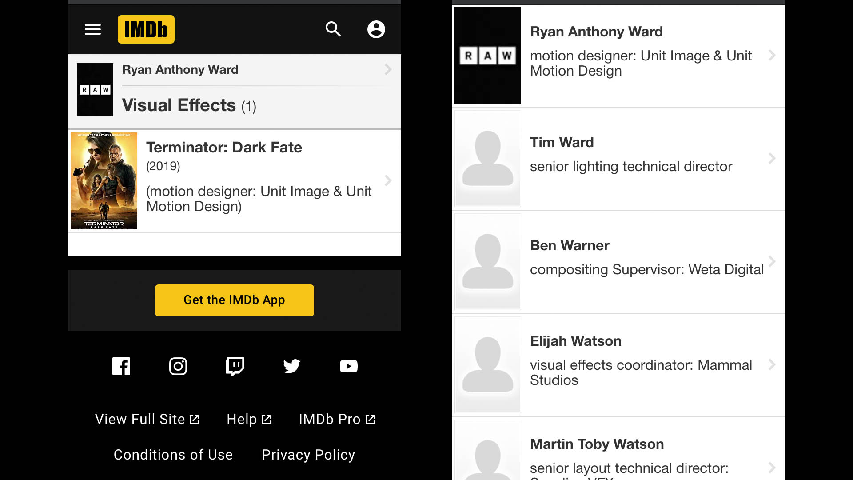Image resolution: width=853 pixels, height=480 pixels.
Task: Open IMDb's YouTube icon
Action: click(349, 366)
